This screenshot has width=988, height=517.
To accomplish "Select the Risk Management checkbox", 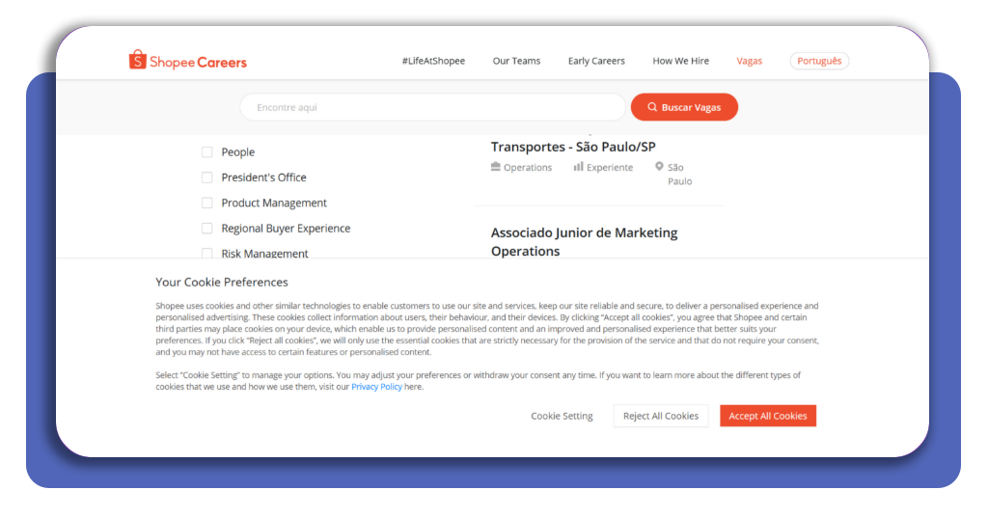I will coord(206,253).
